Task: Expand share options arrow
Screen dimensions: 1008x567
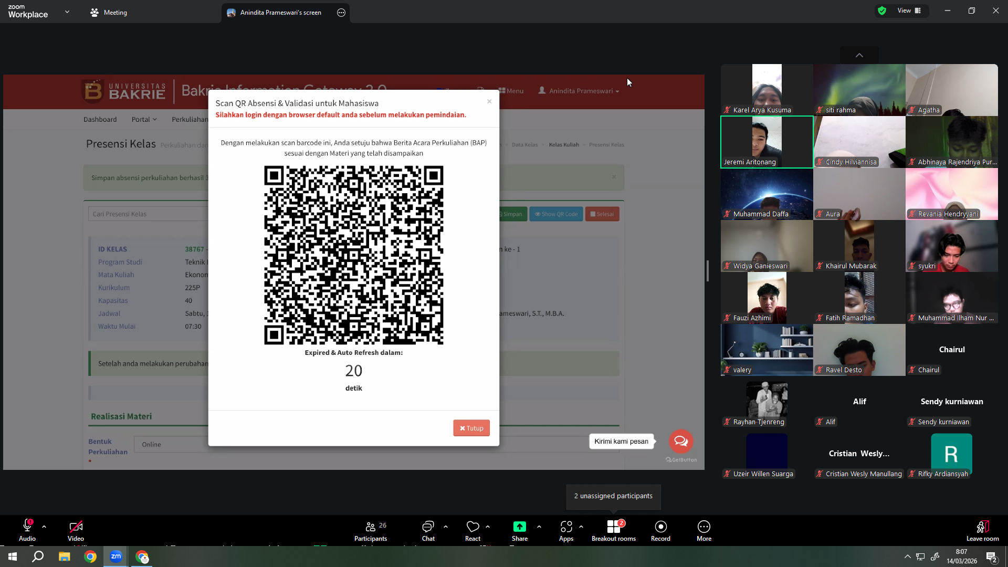Action: [x=539, y=527]
